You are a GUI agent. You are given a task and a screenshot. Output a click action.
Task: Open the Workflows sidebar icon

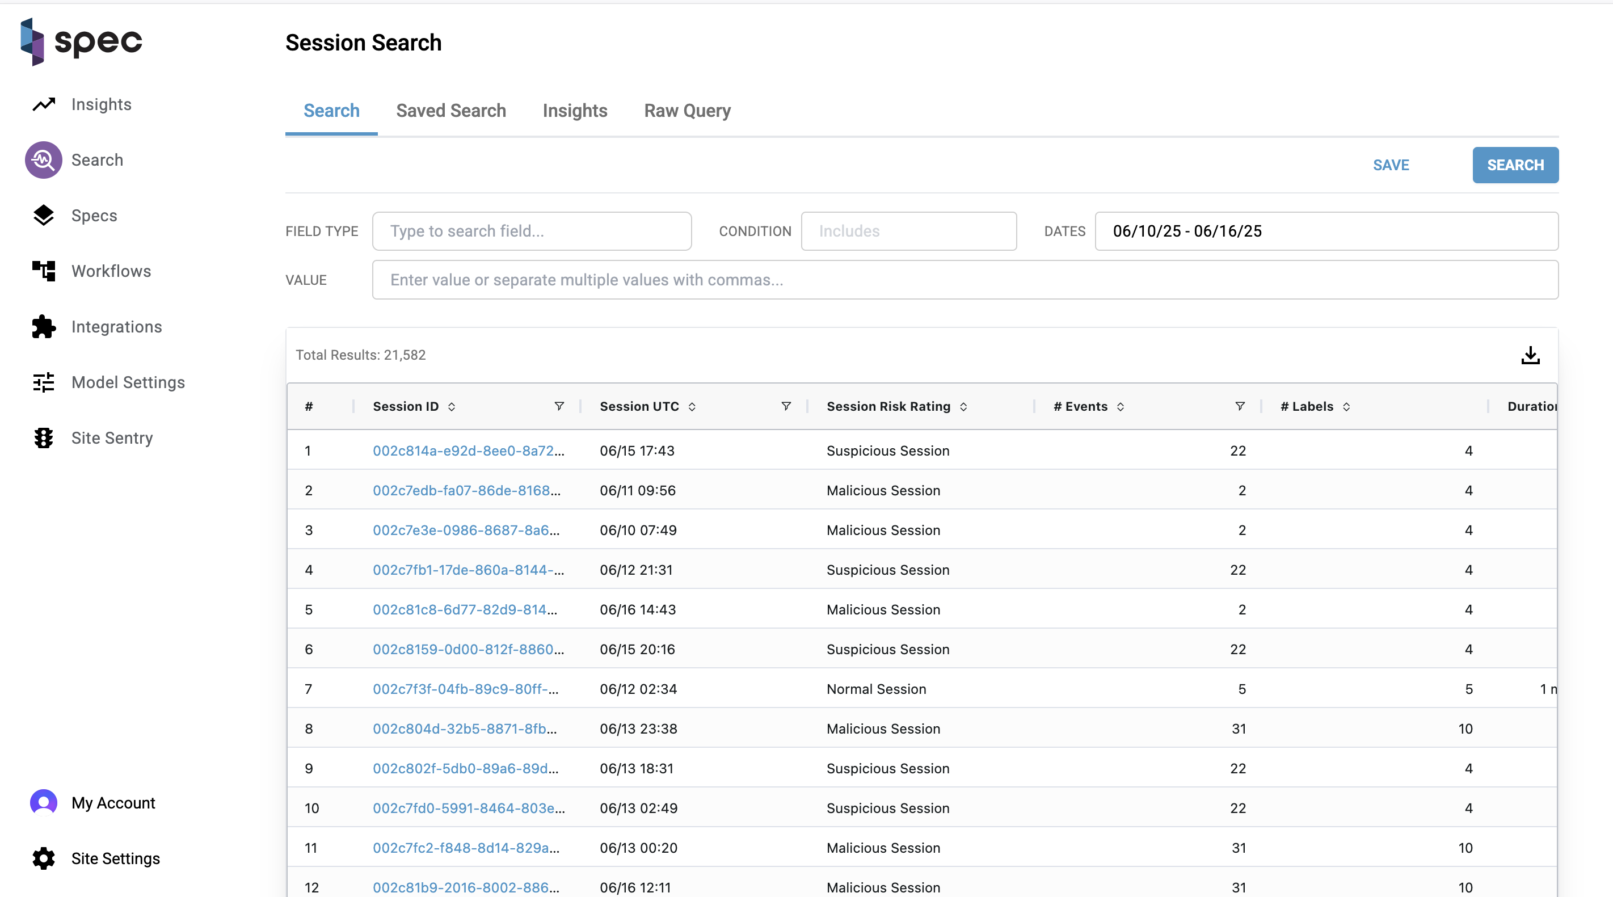[x=44, y=271]
